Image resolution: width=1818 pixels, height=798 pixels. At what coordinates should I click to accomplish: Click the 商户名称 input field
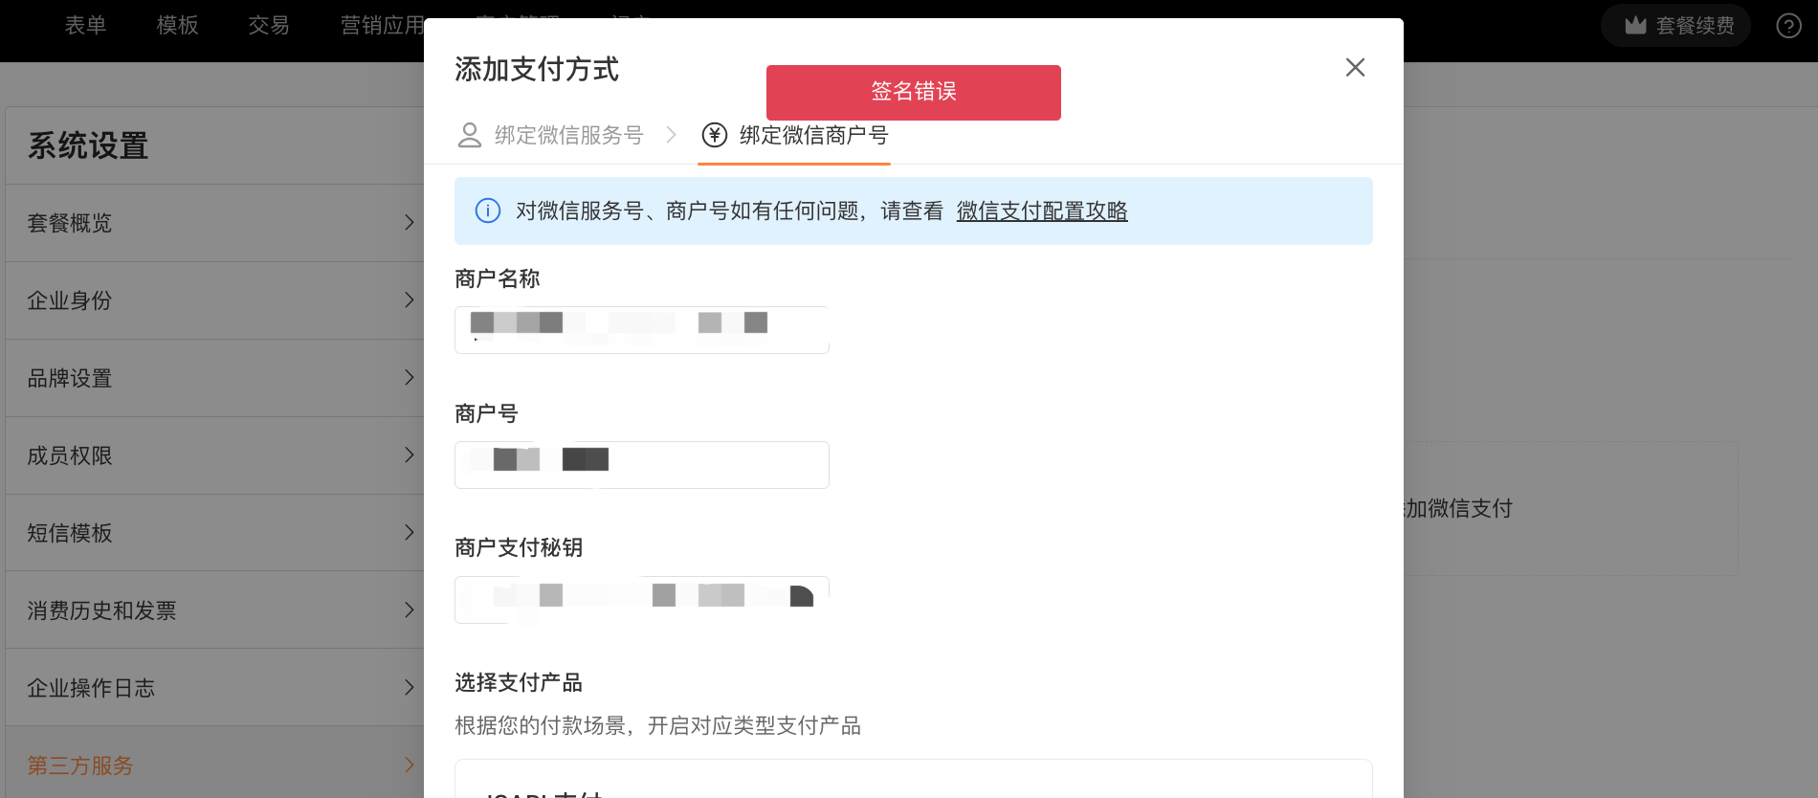pos(642,330)
